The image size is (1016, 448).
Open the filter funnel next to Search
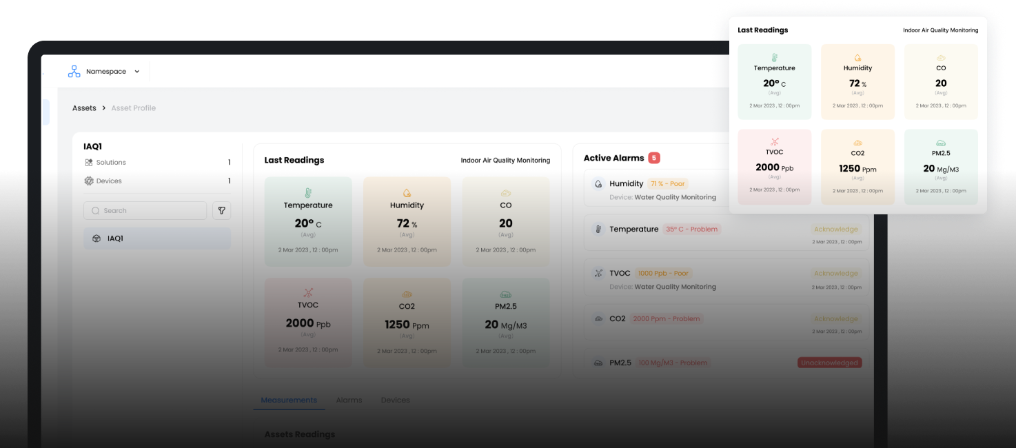(221, 211)
